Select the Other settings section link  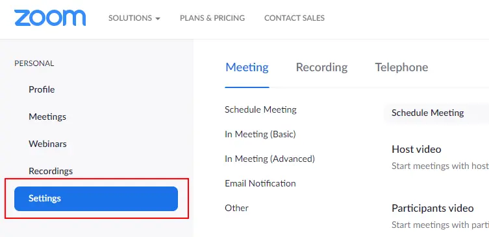[236, 208]
